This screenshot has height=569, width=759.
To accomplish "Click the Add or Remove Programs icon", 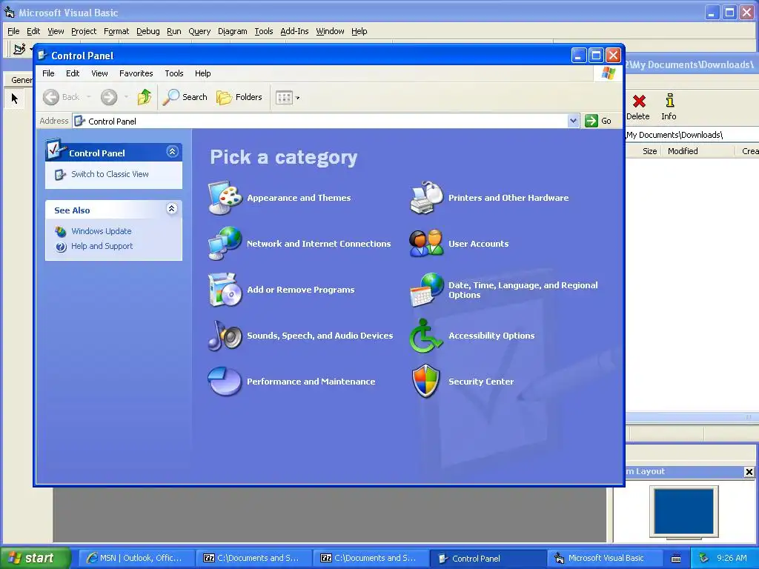I will [x=225, y=290].
